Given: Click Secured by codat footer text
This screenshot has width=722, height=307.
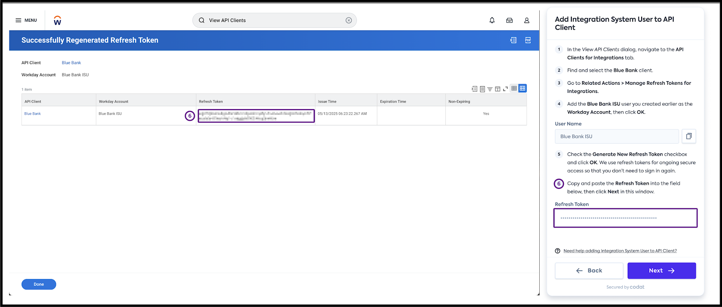Looking at the screenshot, I should [625, 287].
